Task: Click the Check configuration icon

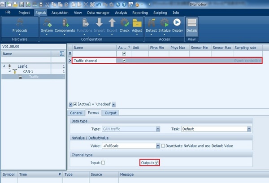Action: point(124,26)
